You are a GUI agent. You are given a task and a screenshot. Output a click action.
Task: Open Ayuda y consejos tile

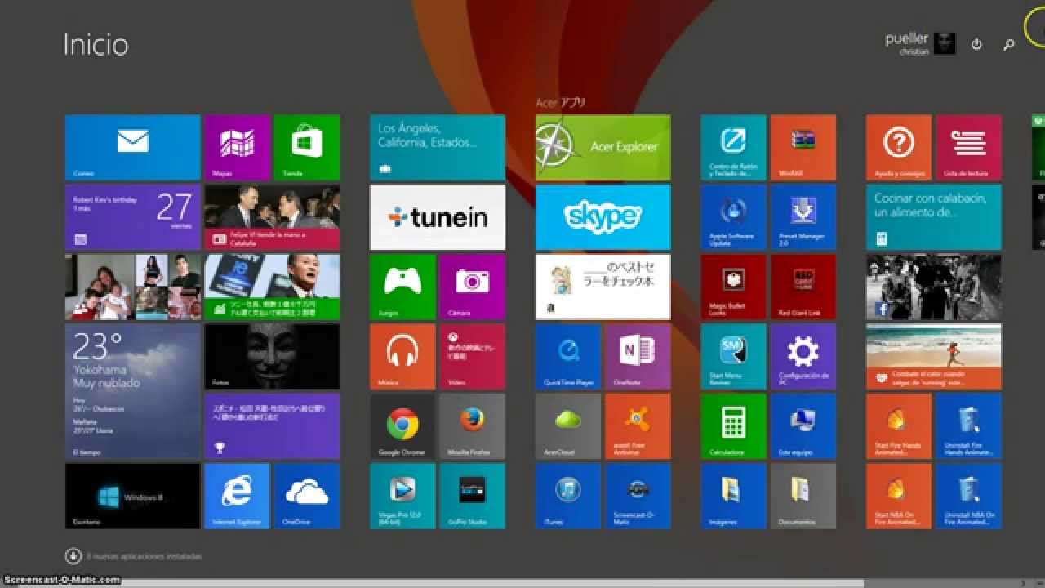click(x=899, y=147)
